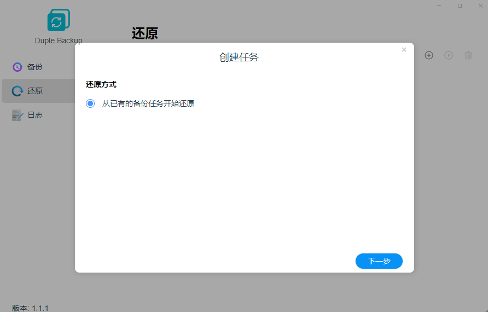Minimize the Duple Backup window

(439, 5)
